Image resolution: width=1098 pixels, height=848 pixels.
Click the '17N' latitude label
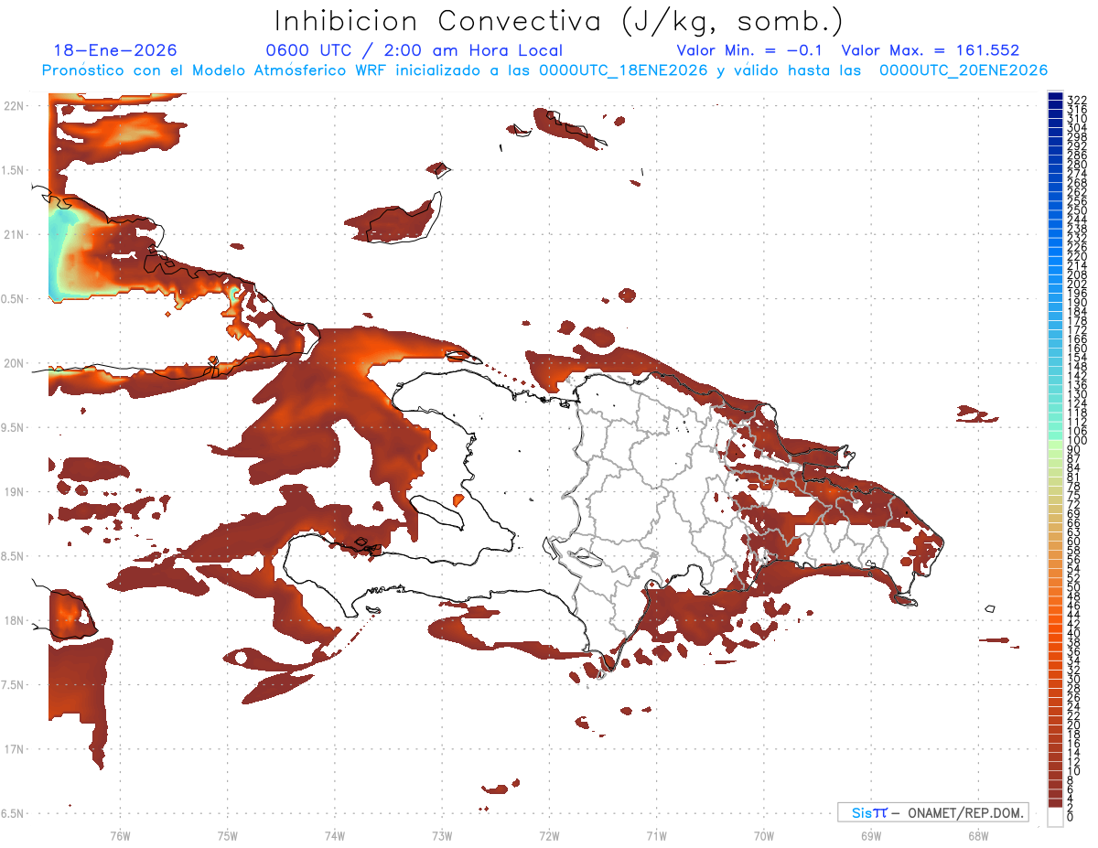coord(14,749)
